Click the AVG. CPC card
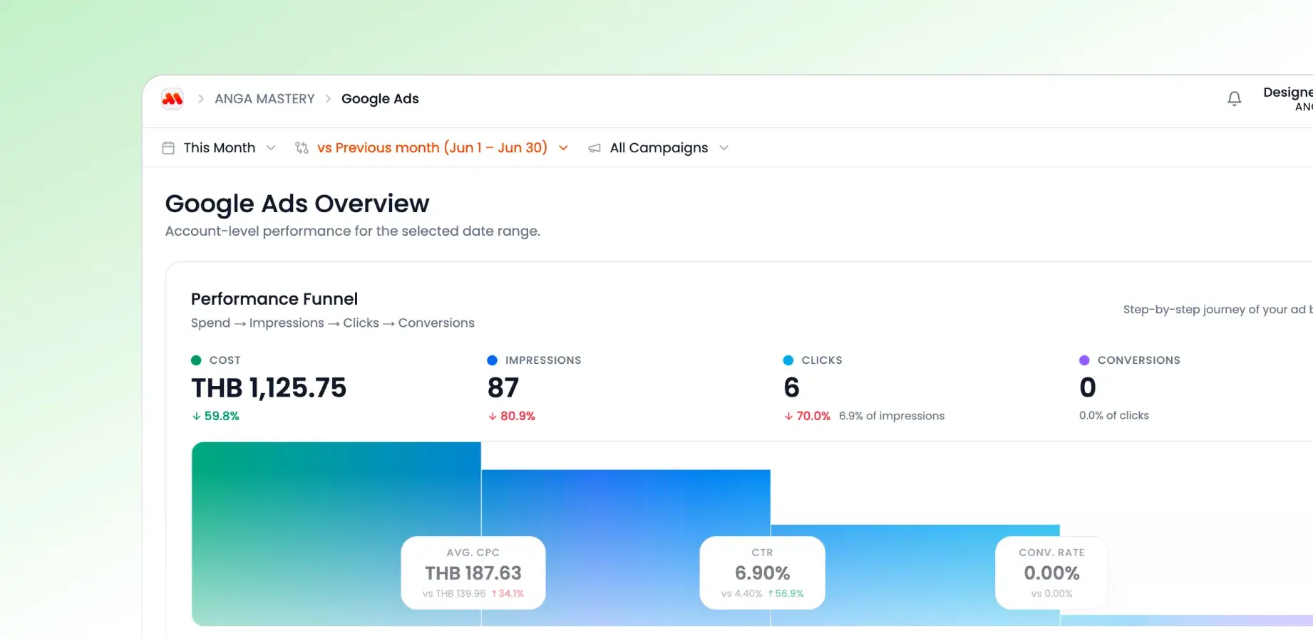Screen dimensions: 1313x638 tap(473, 572)
